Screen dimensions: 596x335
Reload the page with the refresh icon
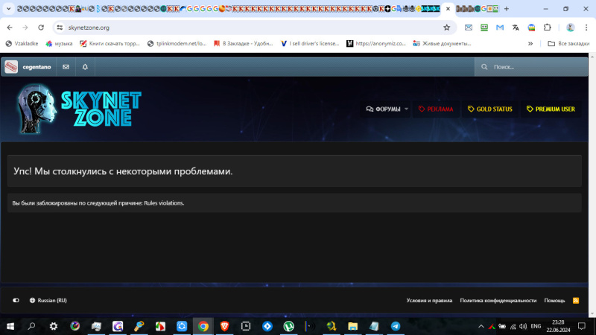[x=41, y=28]
